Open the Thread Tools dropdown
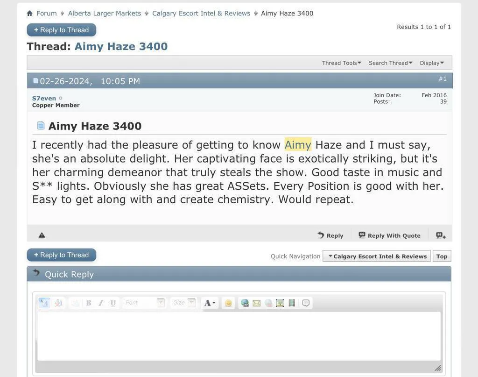This screenshot has width=478, height=377. tap(341, 63)
